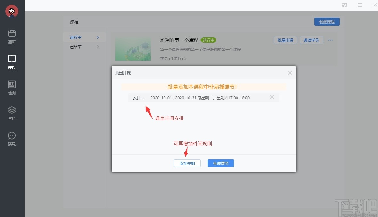Remove the 安排一 schedule rule
This screenshot has width=378, height=217.
pos(271,97)
